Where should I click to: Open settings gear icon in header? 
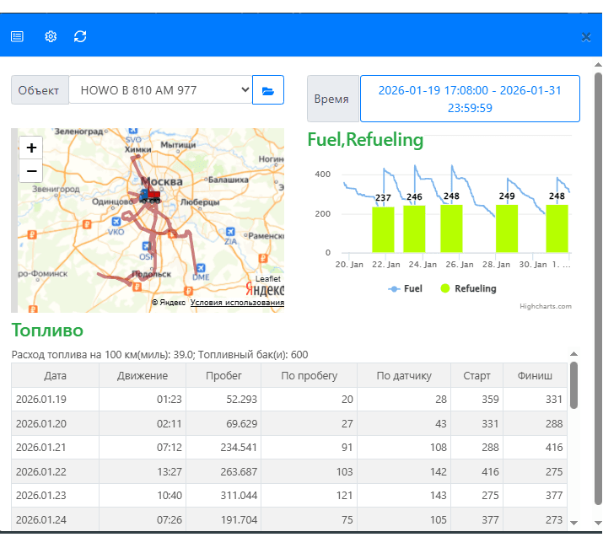coord(51,36)
